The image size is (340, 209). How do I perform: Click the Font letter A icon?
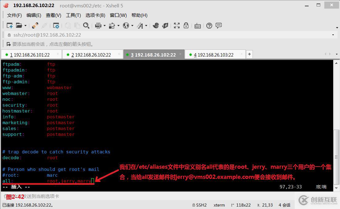140,26
